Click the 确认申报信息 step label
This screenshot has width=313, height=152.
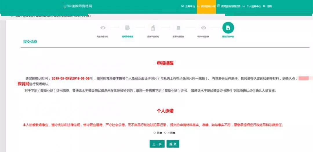coord(203,37)
